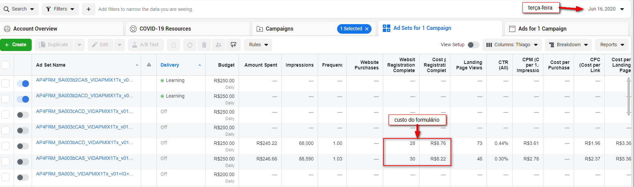Switch to the COVID-19 Resources tab
The image size is (634, 187).
[187, 29]
